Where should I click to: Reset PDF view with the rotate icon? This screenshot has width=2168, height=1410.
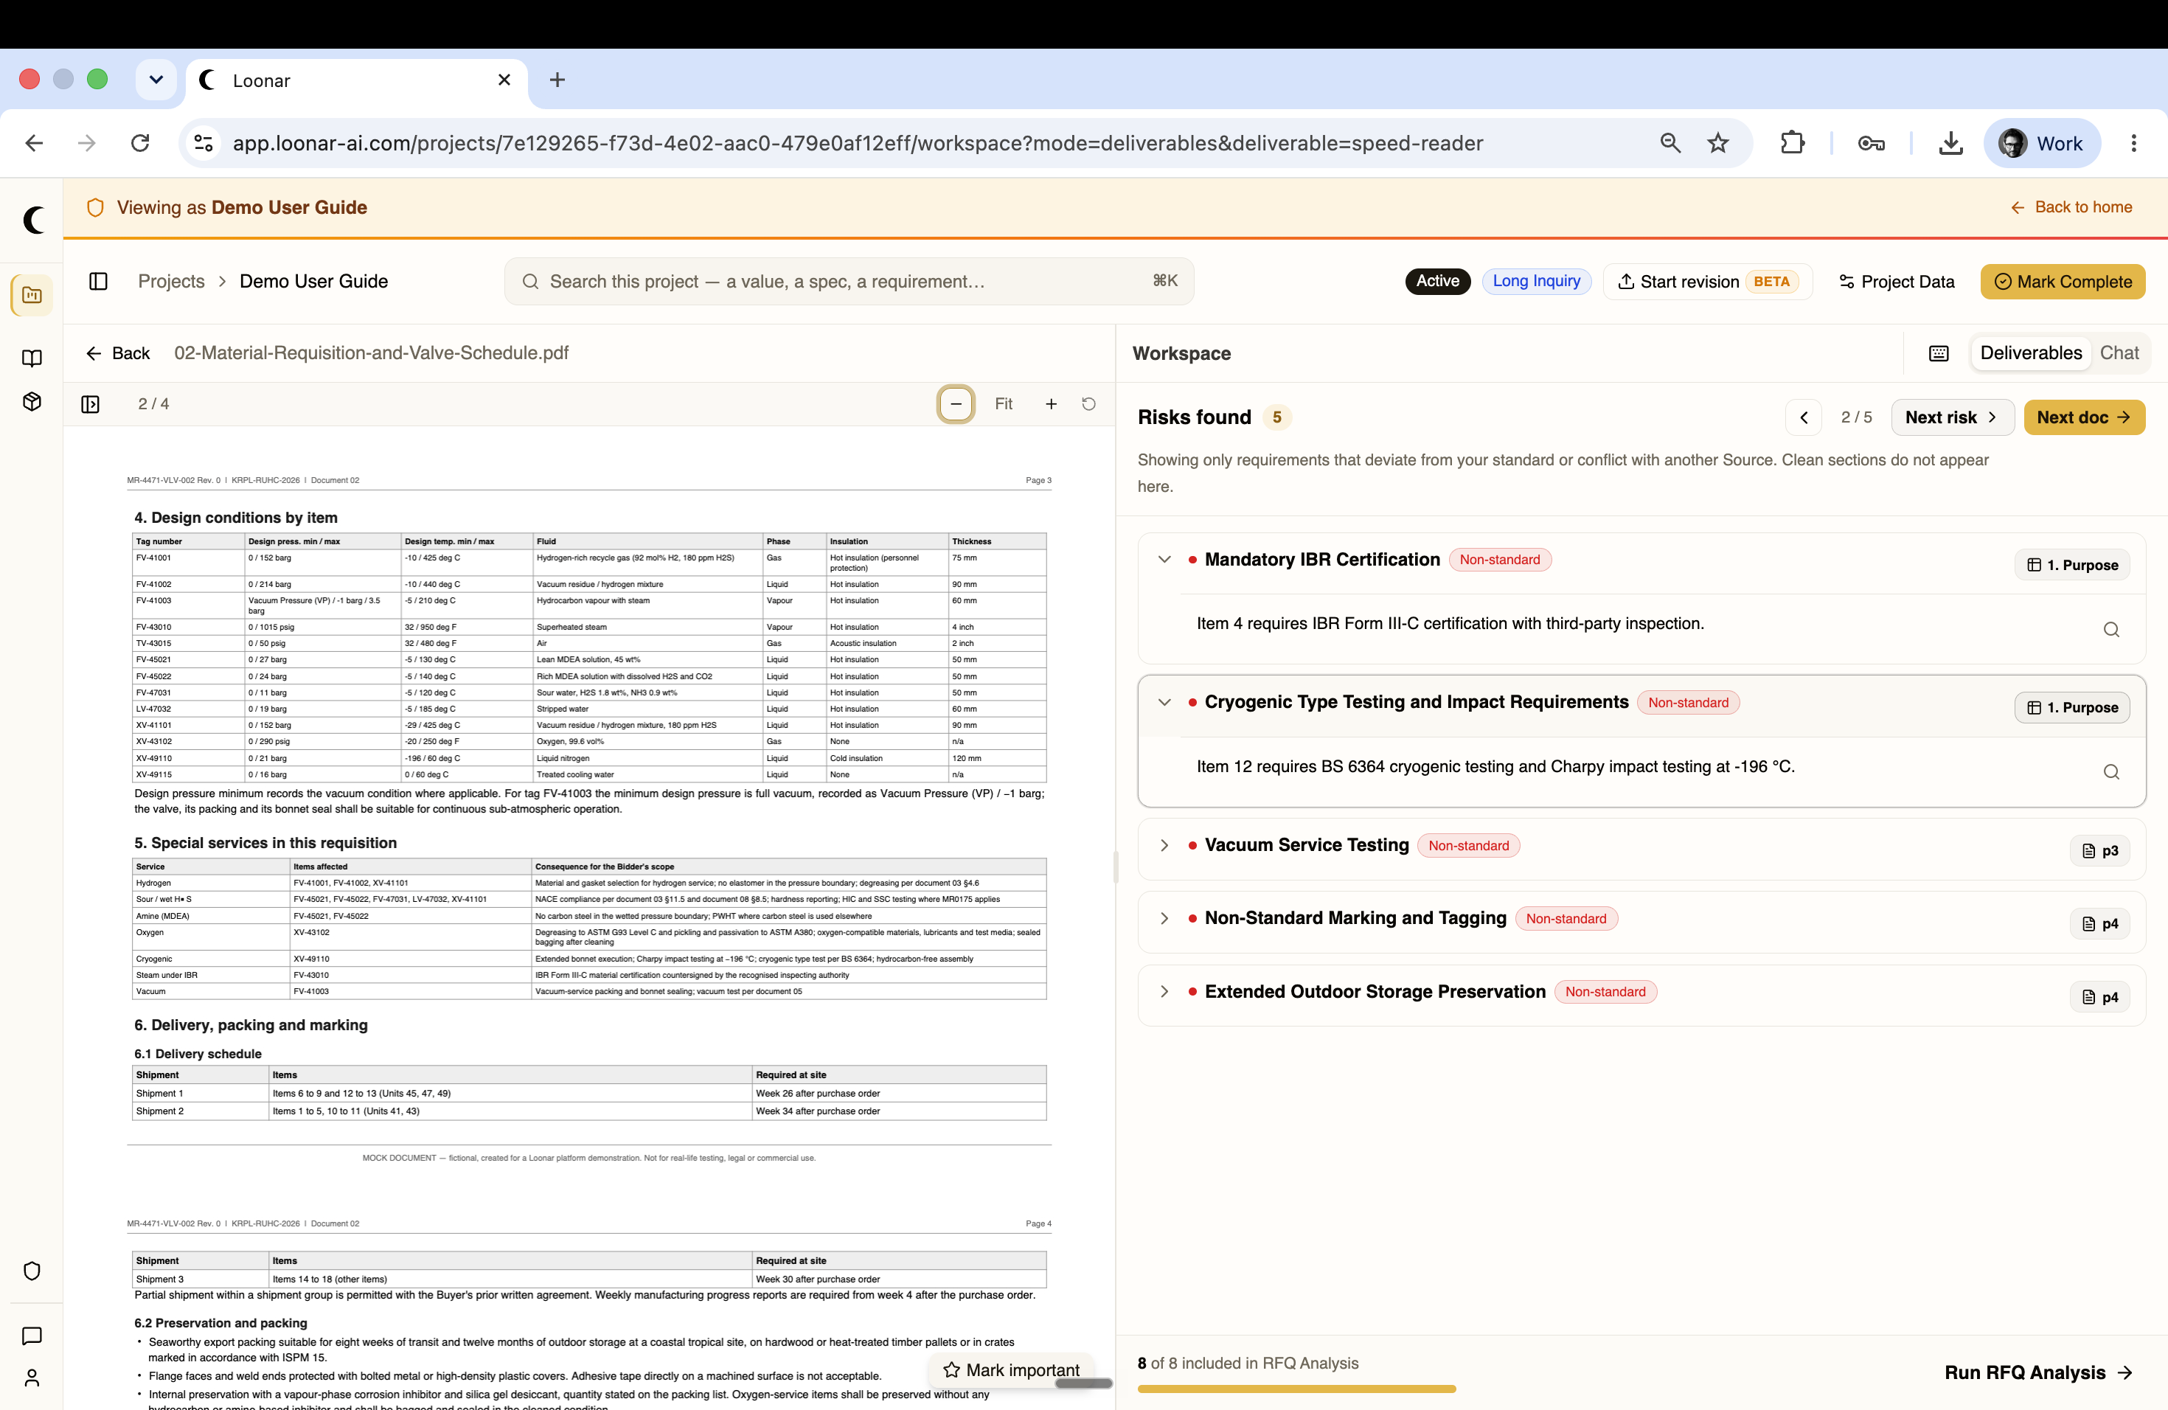1088,404
